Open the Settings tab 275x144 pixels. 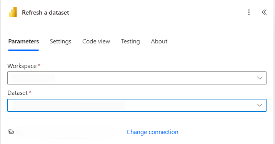coord(60,41)
